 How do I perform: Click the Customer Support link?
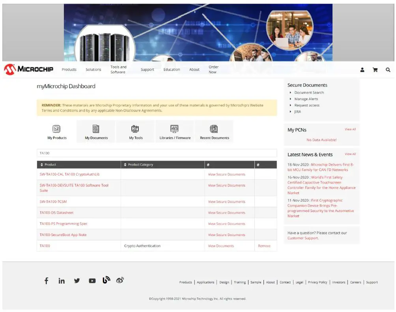(x=303, y=238)
